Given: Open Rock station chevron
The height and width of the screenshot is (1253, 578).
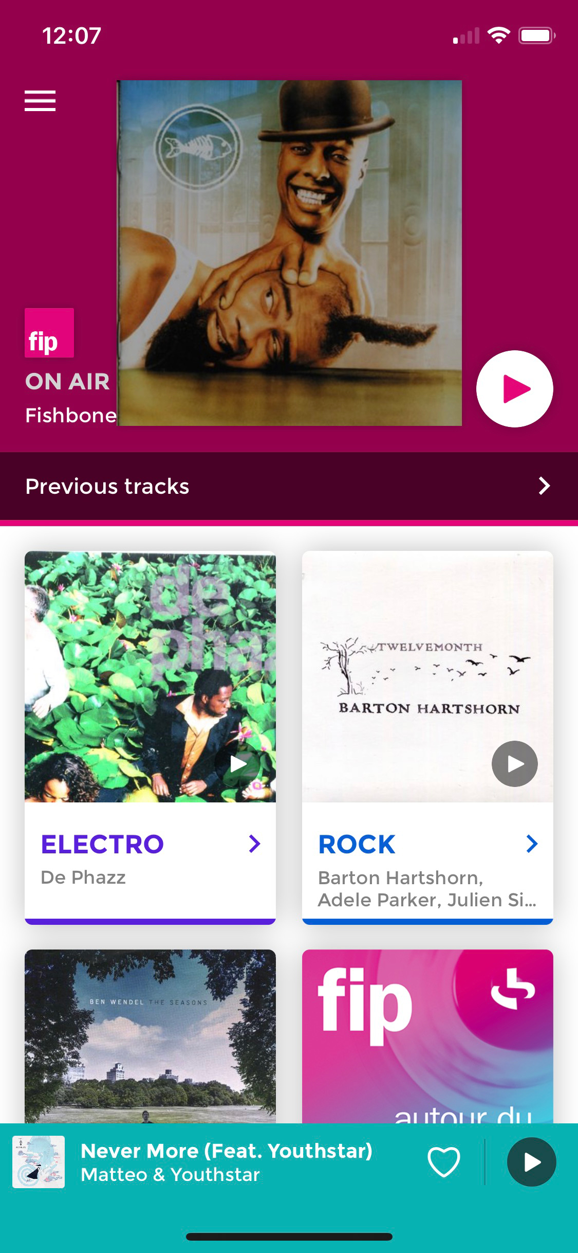Looking at the screenshot, I should pyautogui.click(x=532, y=844).
